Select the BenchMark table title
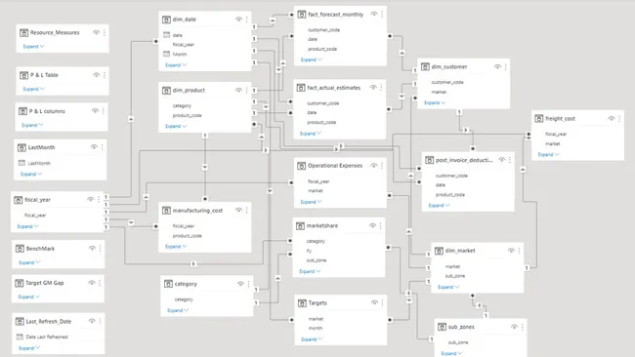Screen dimensions: 635x357 coord(40,249)
